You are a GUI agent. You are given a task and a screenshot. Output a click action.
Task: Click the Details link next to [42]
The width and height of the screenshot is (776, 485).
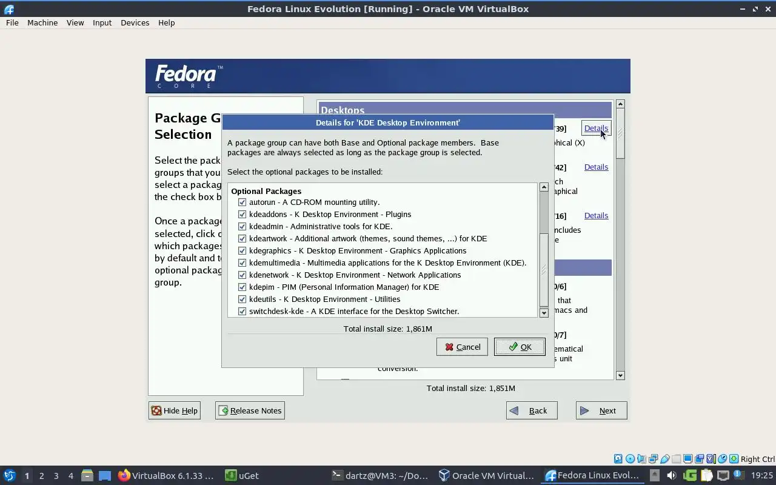click(596, 167)
